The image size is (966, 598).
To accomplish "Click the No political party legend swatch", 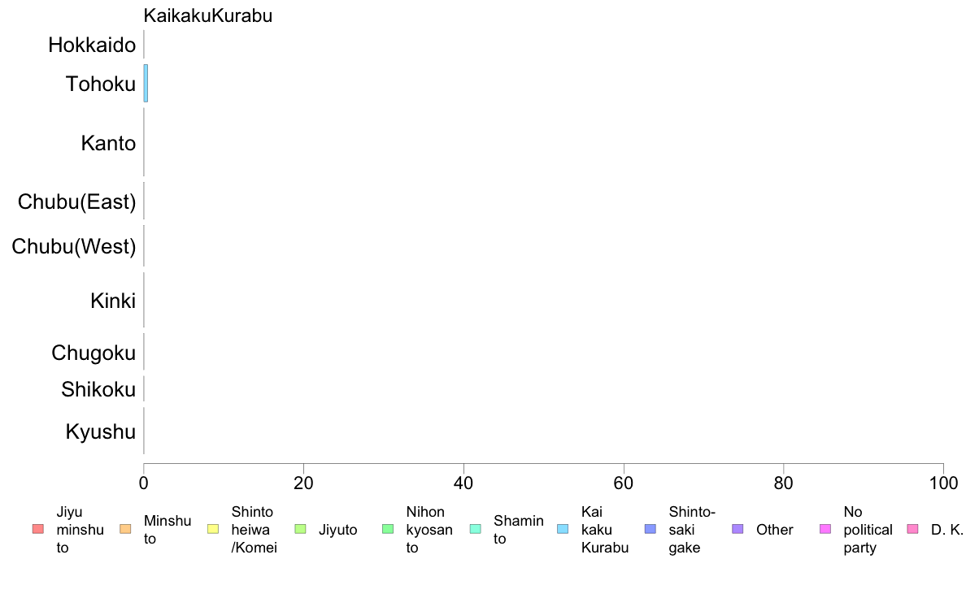I will pos(825,529).
